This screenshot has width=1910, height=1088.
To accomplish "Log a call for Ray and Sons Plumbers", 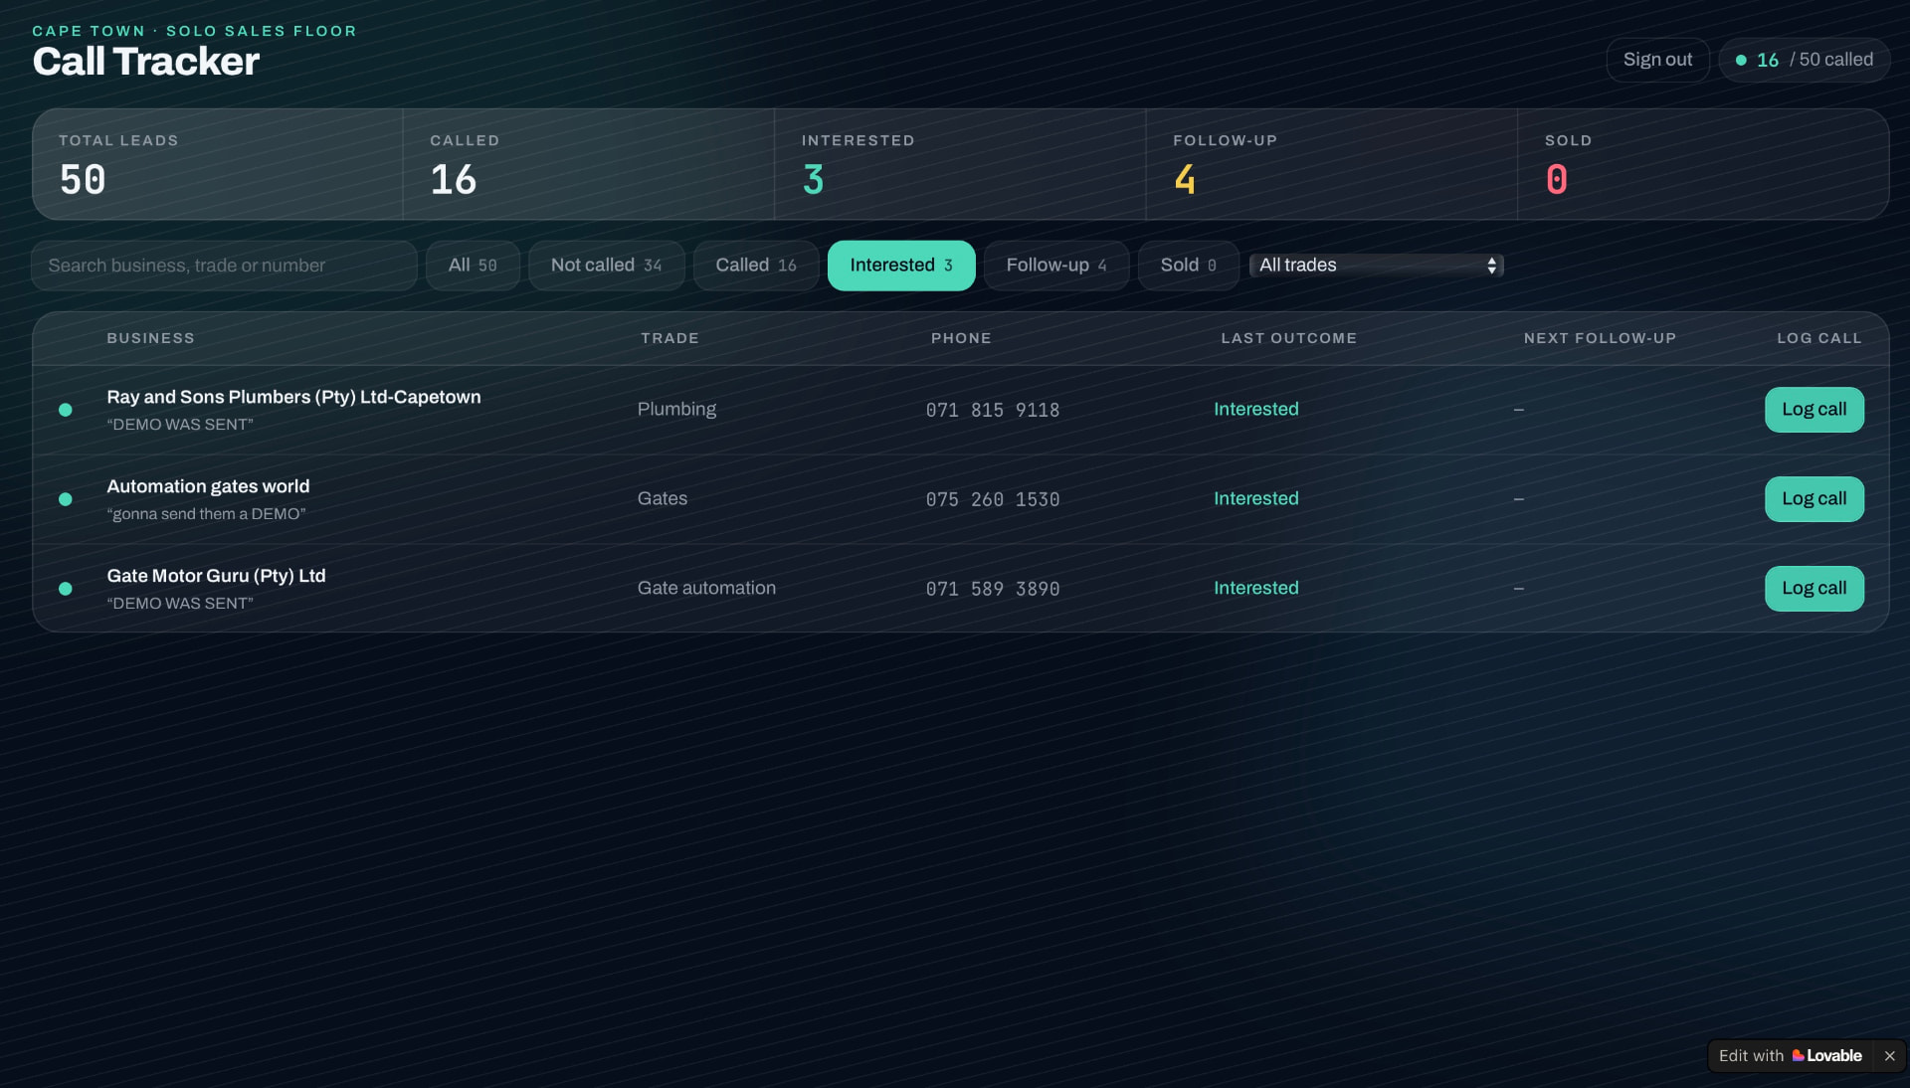I will pos(1814,410).
